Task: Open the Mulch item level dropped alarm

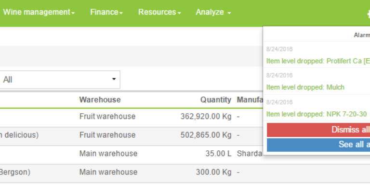Action: (305, 87)
